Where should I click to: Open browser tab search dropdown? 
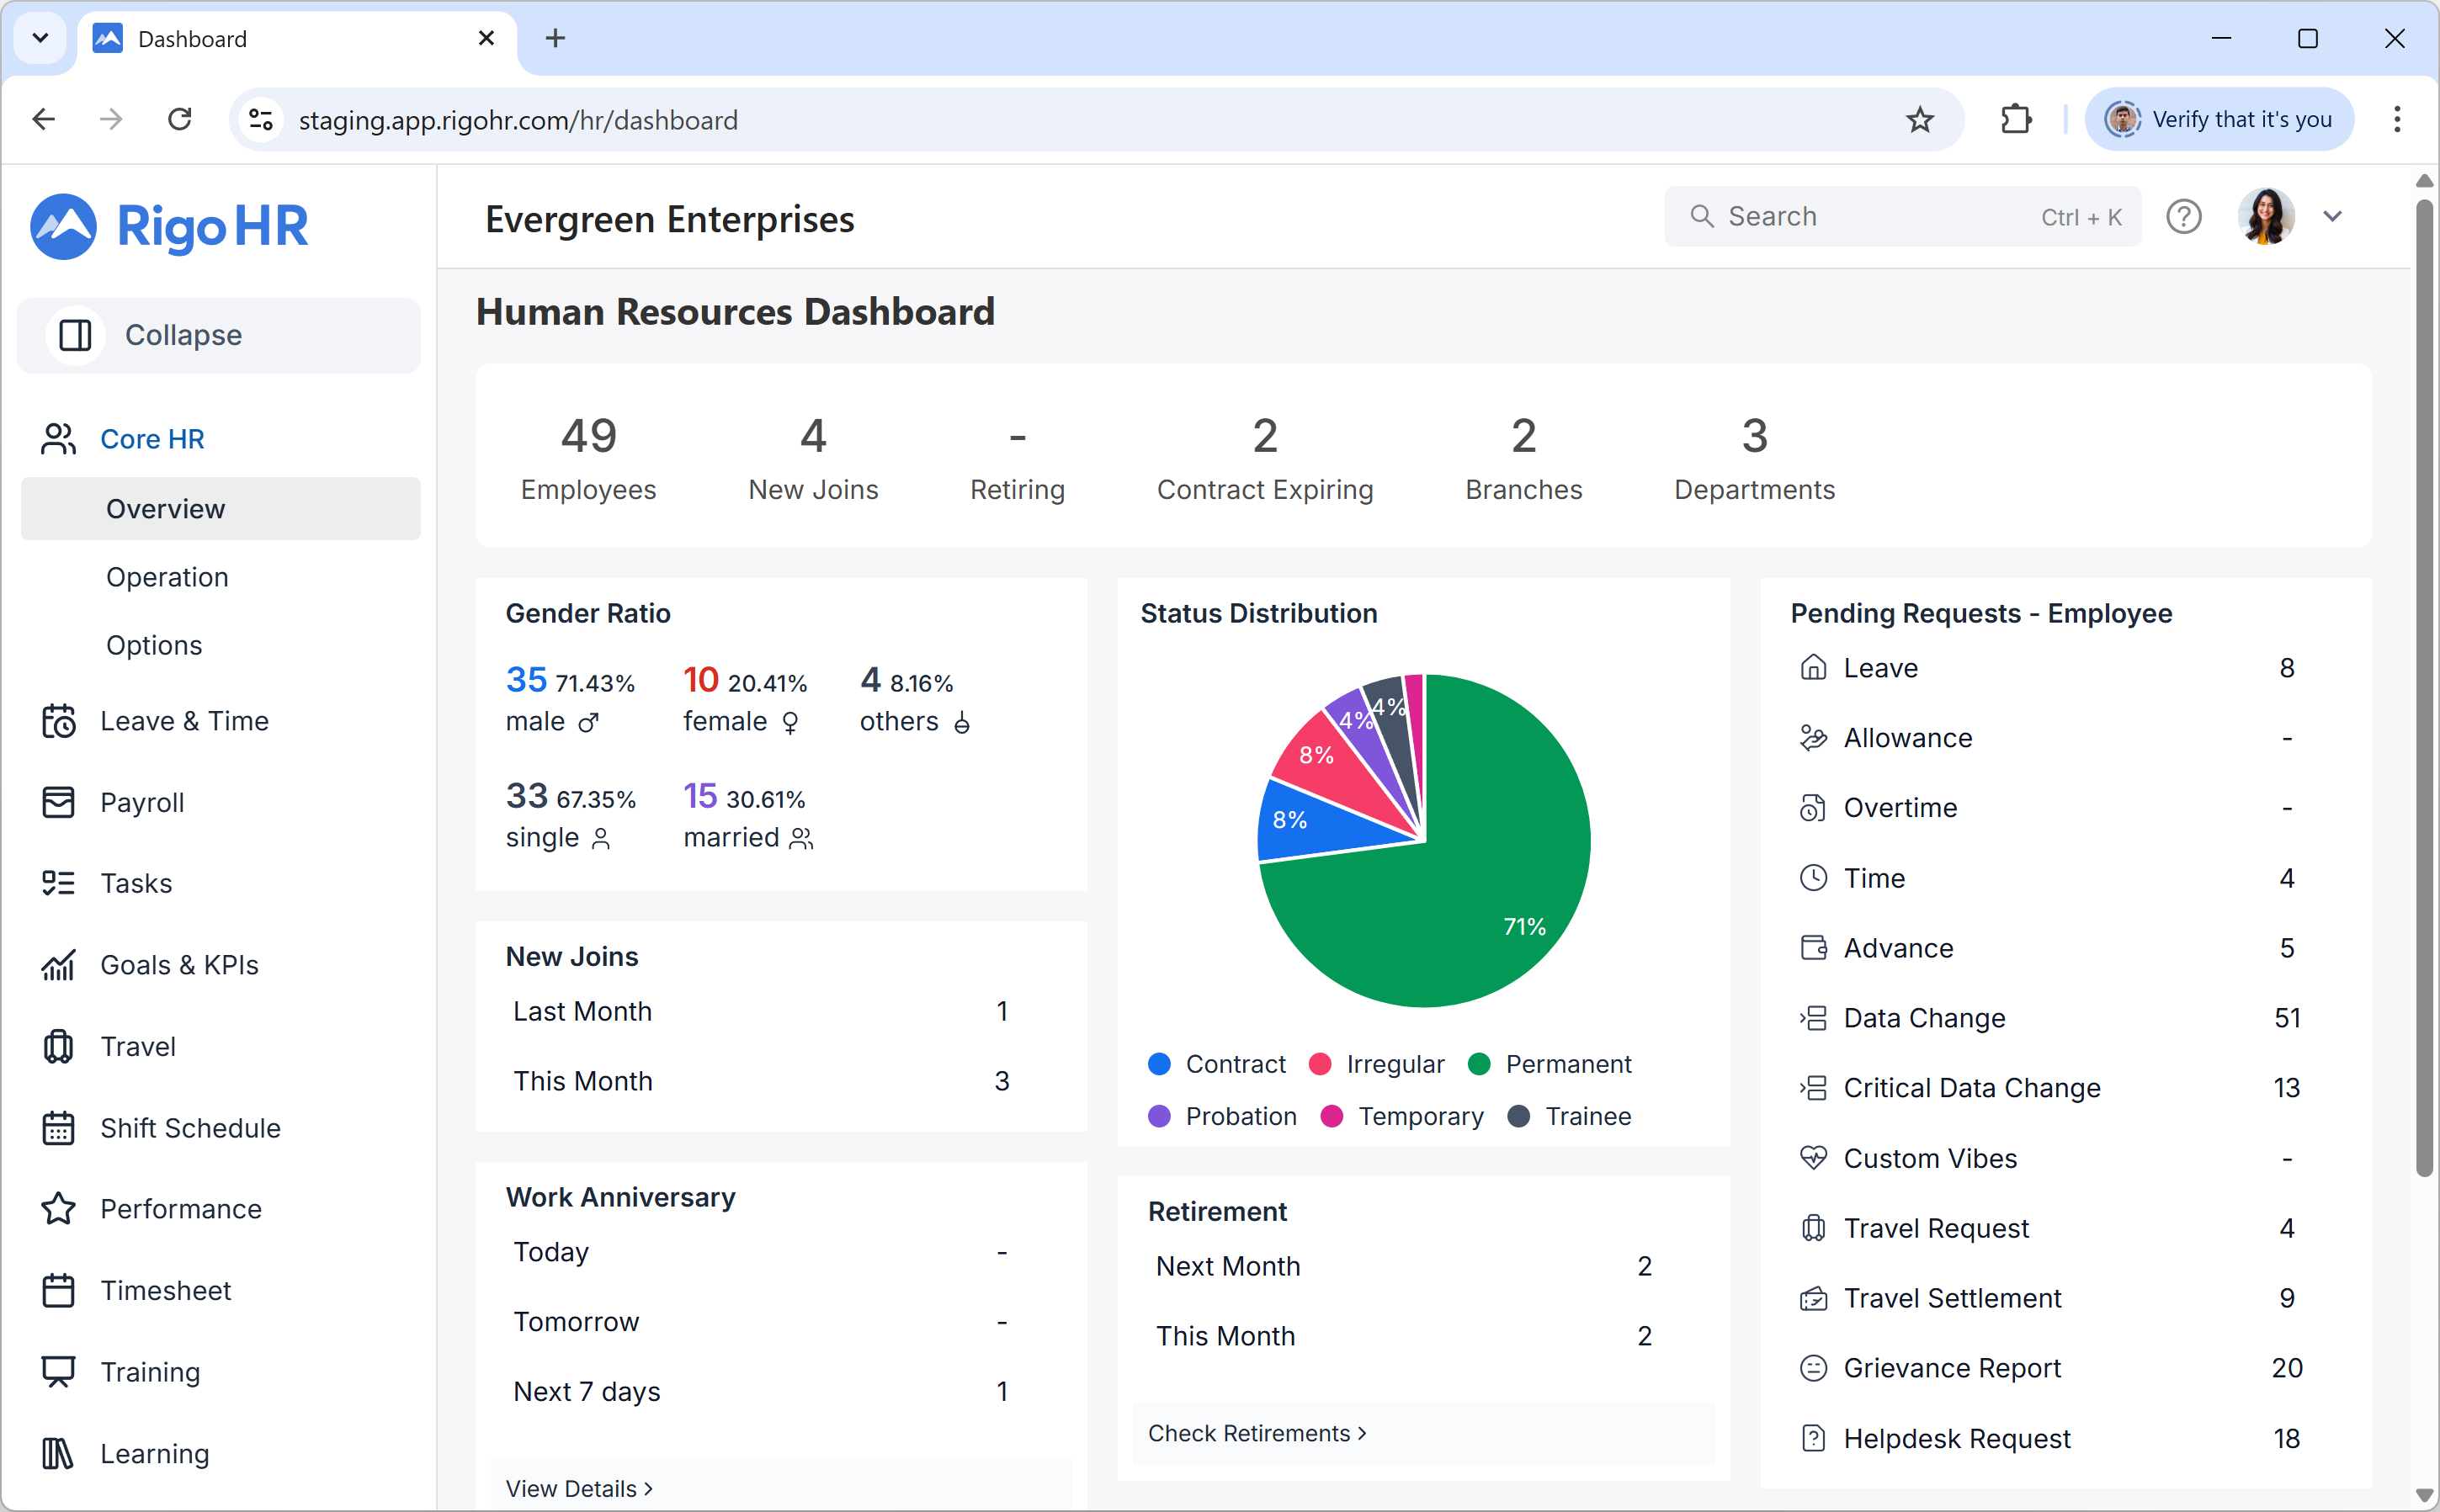(x=40, y=38)
